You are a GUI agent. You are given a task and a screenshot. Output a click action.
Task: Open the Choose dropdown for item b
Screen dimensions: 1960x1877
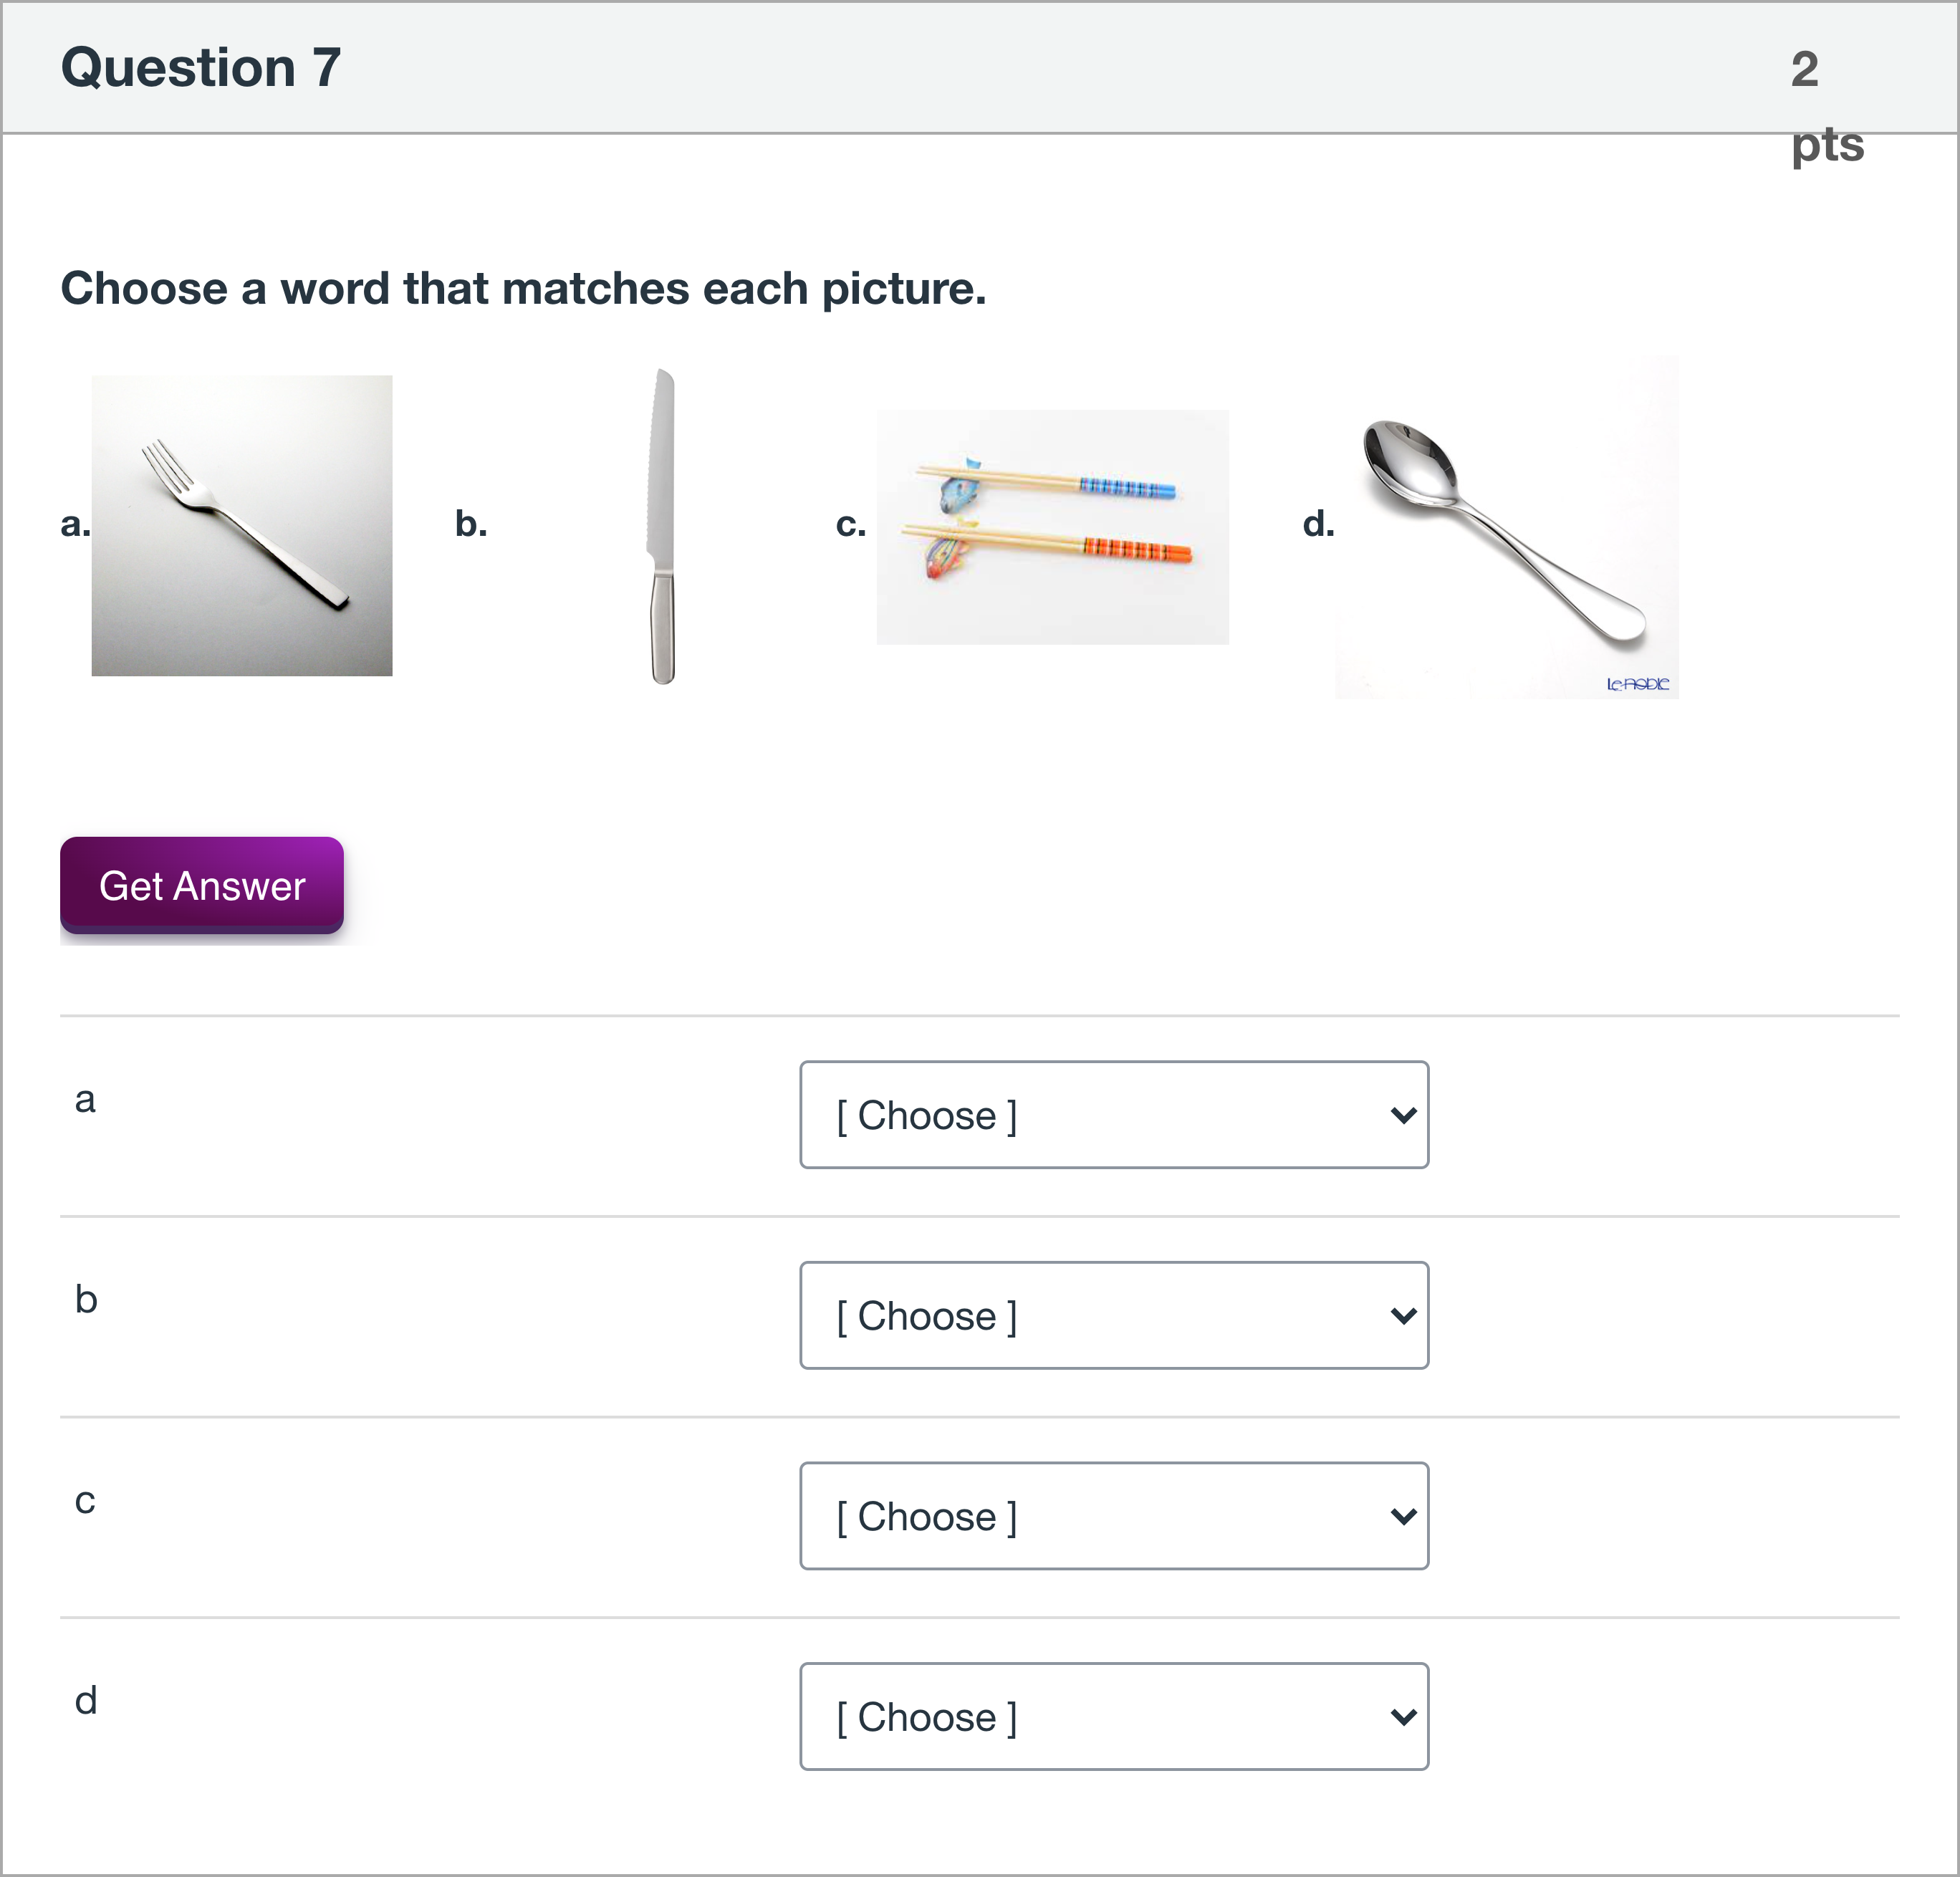[1114, 1316]
